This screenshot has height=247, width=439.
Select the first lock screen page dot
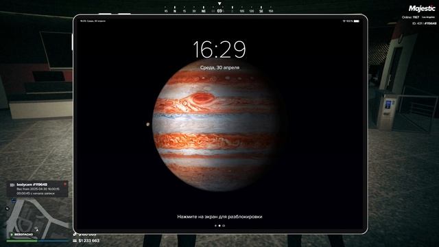pos(215,226)
